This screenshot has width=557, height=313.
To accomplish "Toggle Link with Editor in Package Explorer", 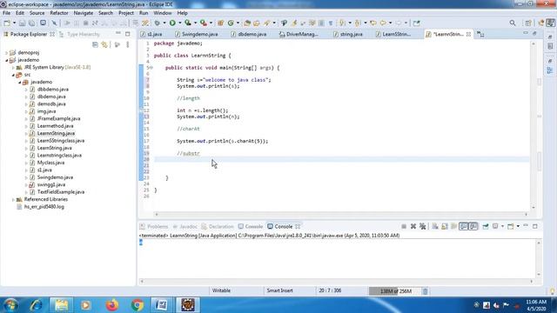I will point(104,44).
